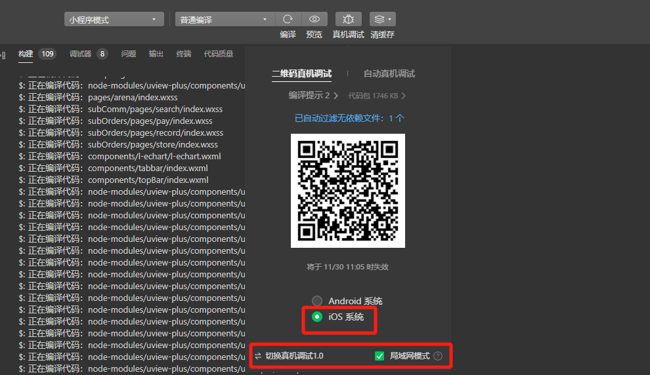Click the swap icon beside 切换真机调试1.0
The width and height of the screenshot is (650, 375).
click(258, 356)
